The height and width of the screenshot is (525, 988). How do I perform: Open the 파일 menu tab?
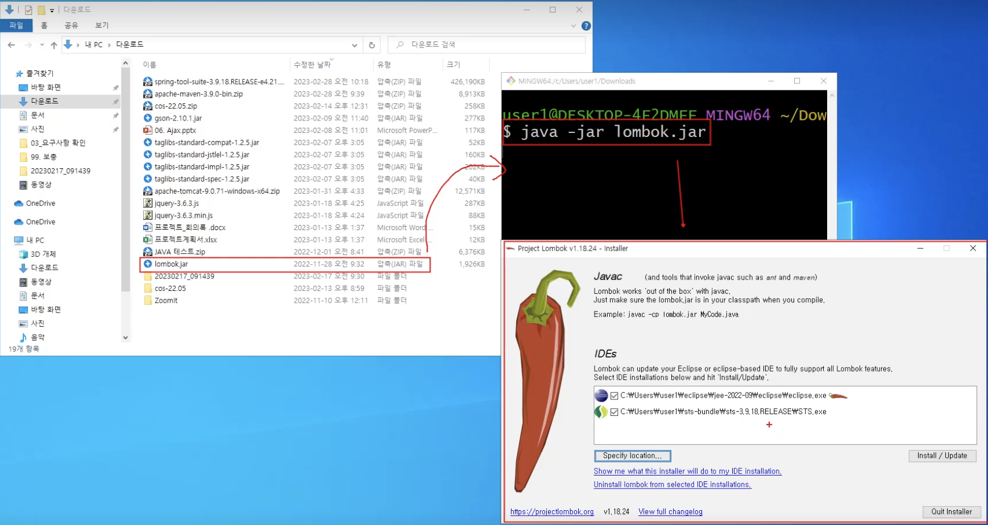click(x=16, y=26)
